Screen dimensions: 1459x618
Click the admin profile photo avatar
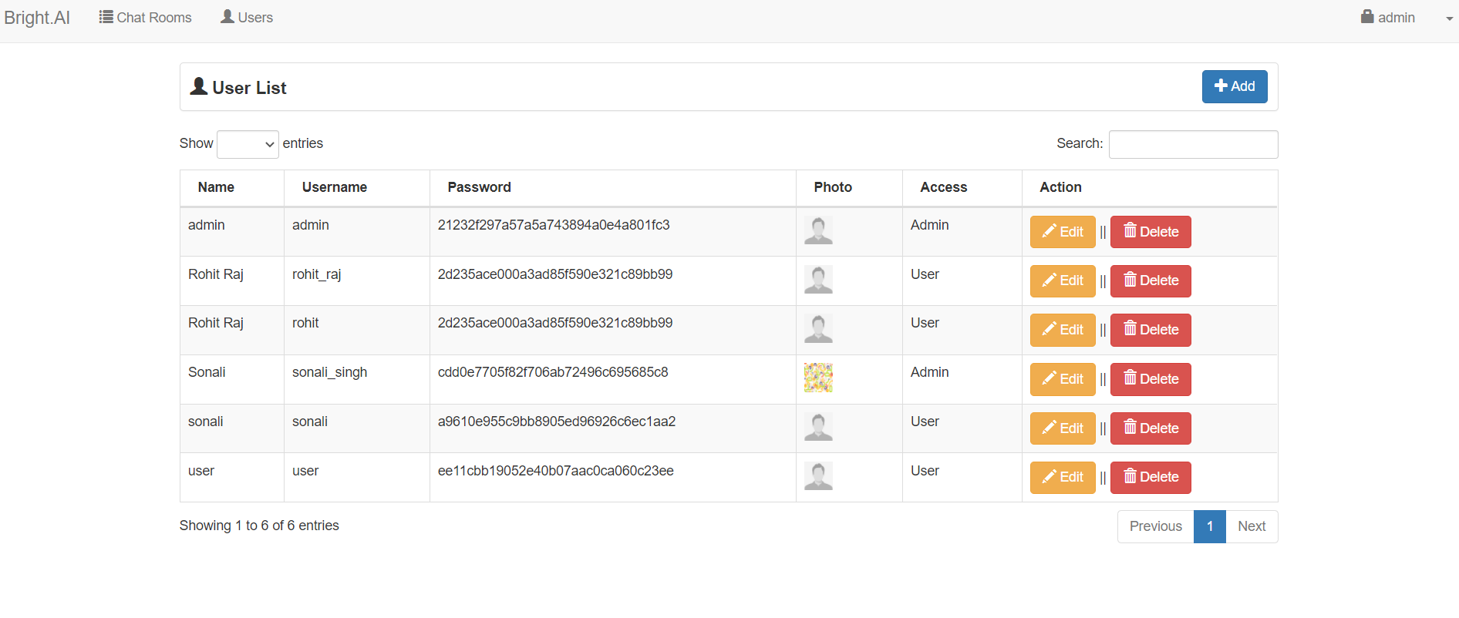[818, 230]
